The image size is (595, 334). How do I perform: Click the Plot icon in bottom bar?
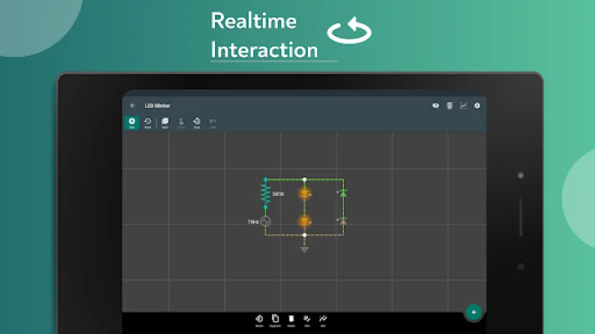pos(322,319)
